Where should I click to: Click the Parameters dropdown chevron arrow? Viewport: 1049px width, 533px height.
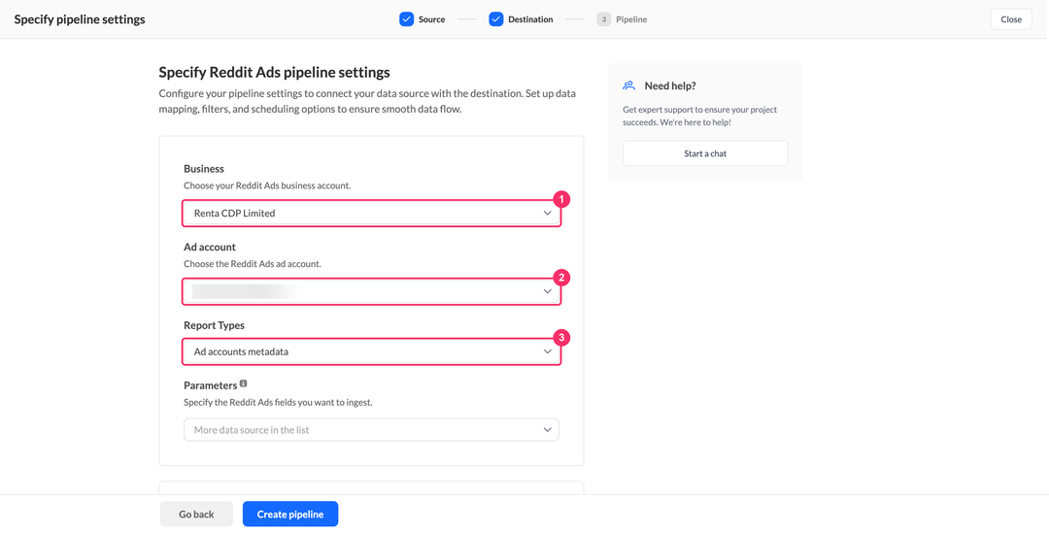click(x=547, y=430)
